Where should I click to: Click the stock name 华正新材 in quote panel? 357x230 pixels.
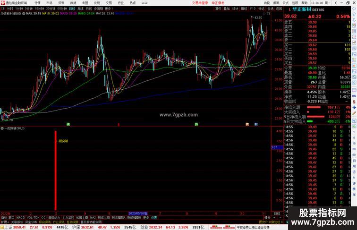[302, 9]
